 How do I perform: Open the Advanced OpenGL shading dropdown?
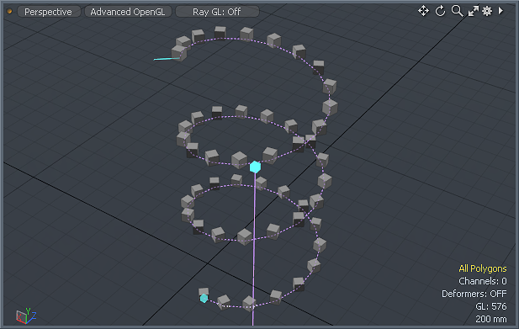click(128, 12)
